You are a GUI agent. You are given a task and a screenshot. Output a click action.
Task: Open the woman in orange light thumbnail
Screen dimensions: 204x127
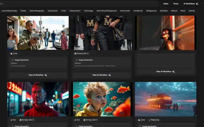[166, 33]
